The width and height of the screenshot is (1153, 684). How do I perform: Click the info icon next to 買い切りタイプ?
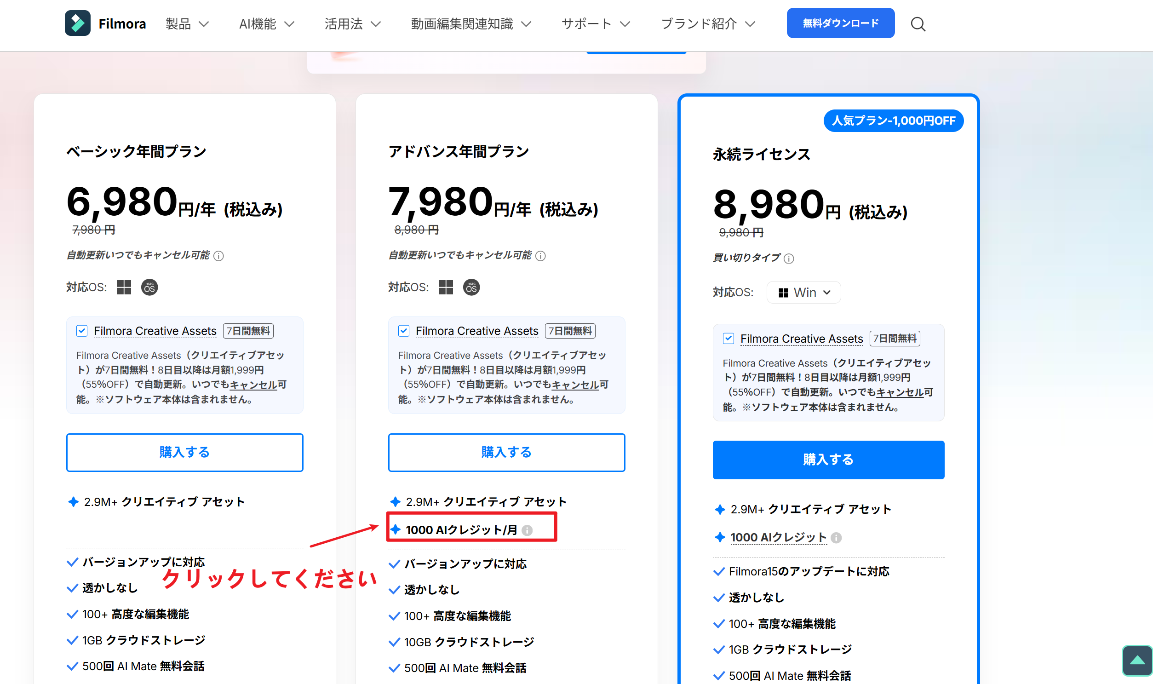coord(789,258)
